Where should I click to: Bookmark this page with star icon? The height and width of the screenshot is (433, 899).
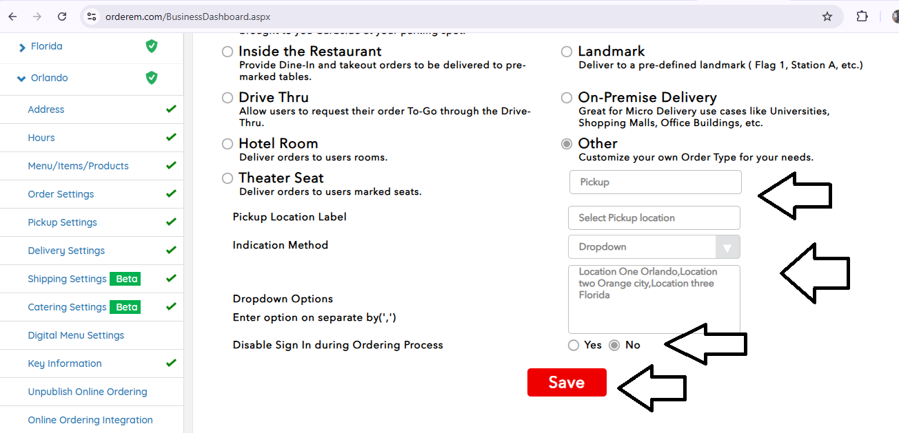827,17
